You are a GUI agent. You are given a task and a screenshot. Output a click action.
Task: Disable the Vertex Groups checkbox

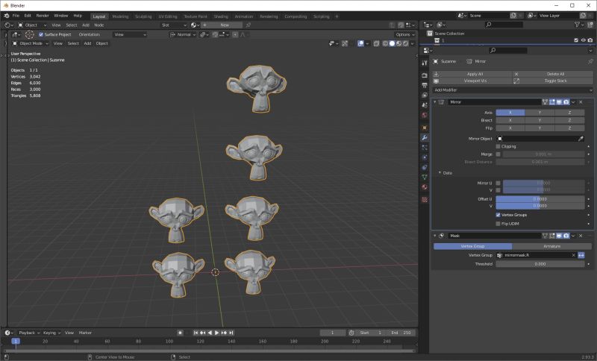(x=498, y=215)
